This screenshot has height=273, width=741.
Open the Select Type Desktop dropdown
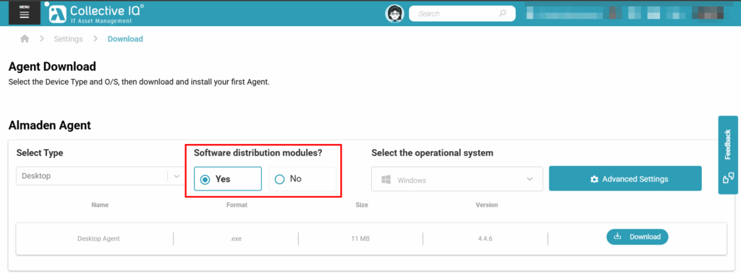click(100, 176)
